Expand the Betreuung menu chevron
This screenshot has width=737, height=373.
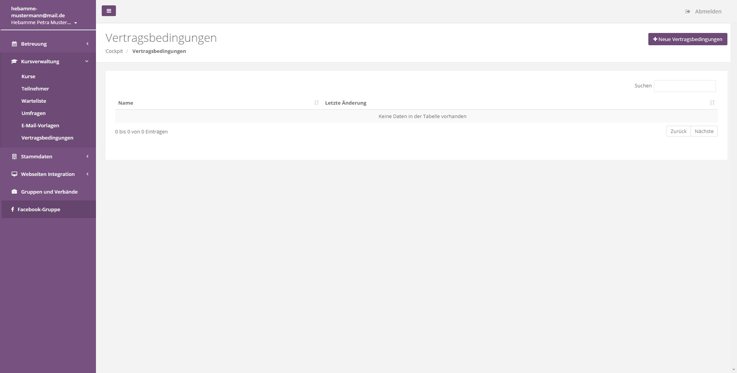pyautogui.click(x=87, y=44)
